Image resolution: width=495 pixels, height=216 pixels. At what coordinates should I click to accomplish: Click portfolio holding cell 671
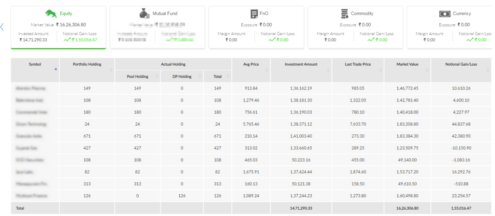coord(87,136)
